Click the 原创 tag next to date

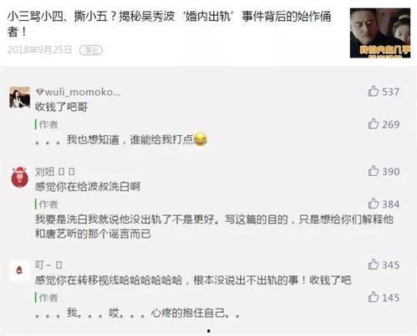coord(91,50)
